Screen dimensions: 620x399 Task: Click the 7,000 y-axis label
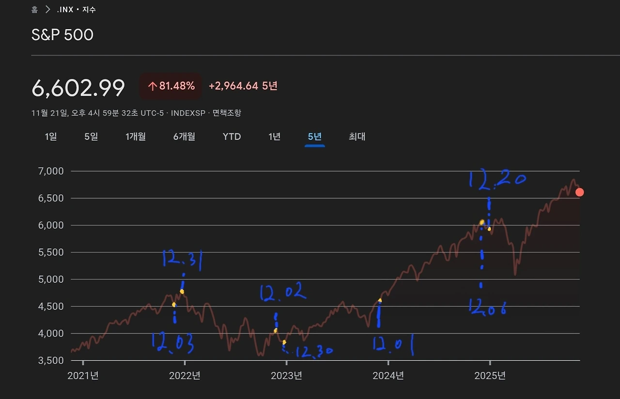click(x=50, y=171)
